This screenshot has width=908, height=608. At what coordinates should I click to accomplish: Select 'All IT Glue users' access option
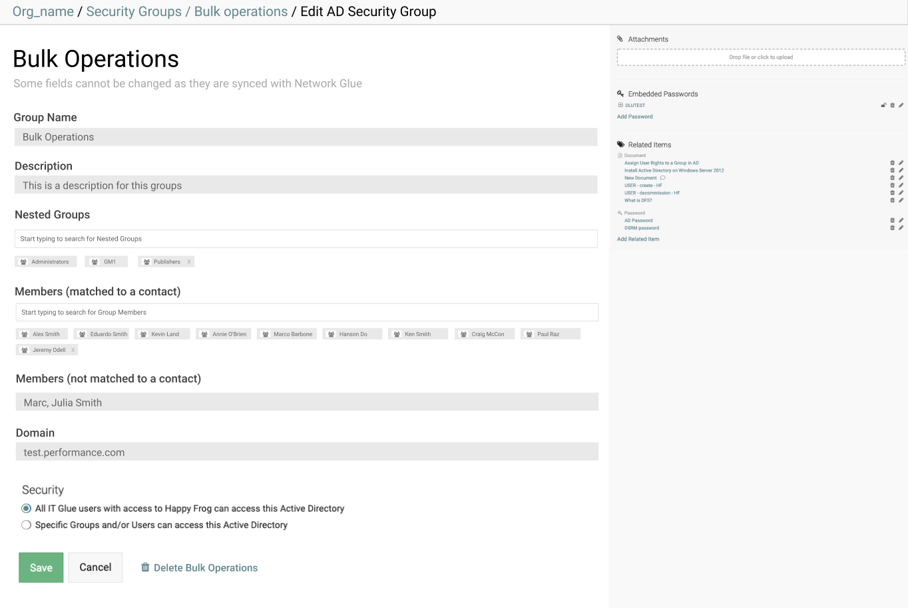pyautogui.click(x=26, y=508)
